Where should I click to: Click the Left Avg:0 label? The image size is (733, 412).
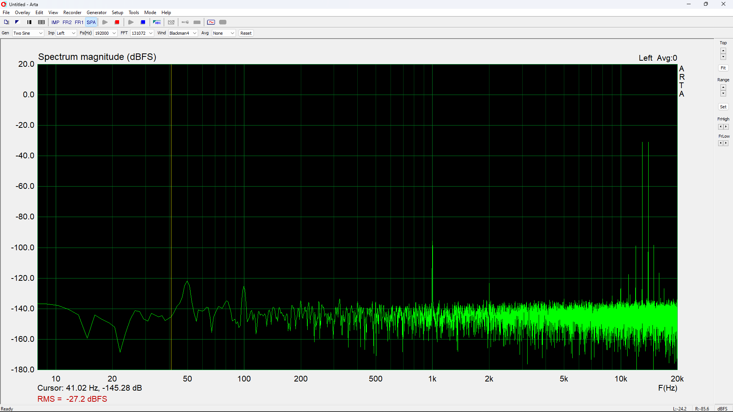click(658, 58)
